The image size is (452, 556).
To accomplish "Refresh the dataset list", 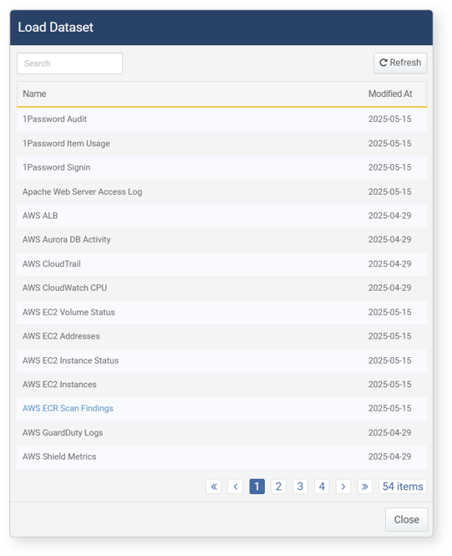I will [x=400, y=63].
